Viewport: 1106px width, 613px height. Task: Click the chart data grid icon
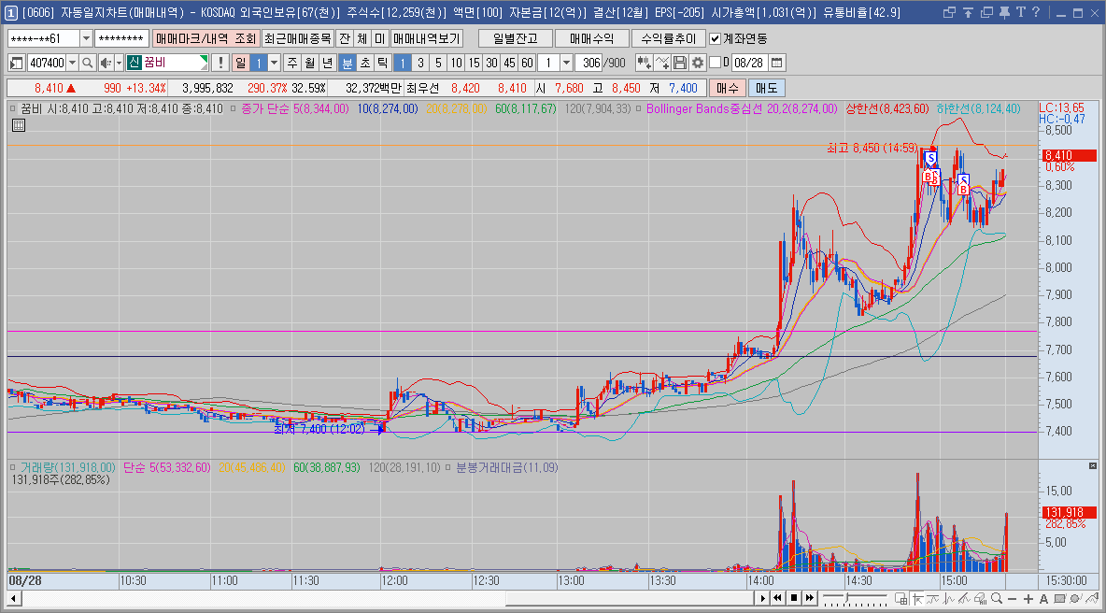point(19,125)
